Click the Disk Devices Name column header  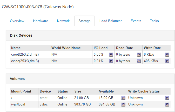pyautogui.click(x=16, y=48)
